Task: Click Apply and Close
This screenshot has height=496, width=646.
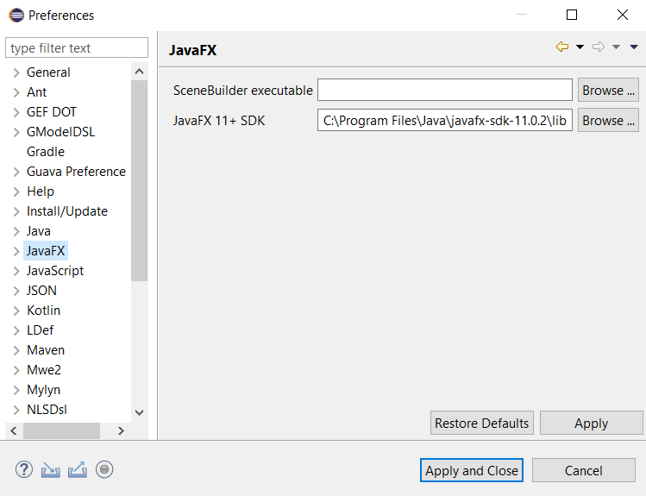Action: [x=472, y=470]
